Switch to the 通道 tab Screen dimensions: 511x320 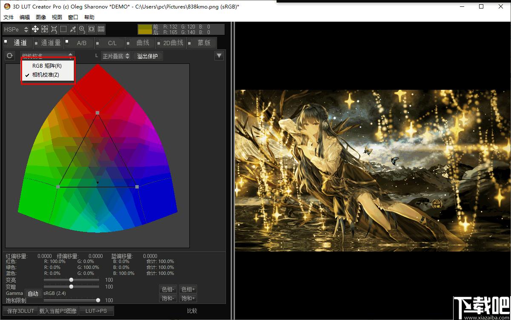click(18, 43)
